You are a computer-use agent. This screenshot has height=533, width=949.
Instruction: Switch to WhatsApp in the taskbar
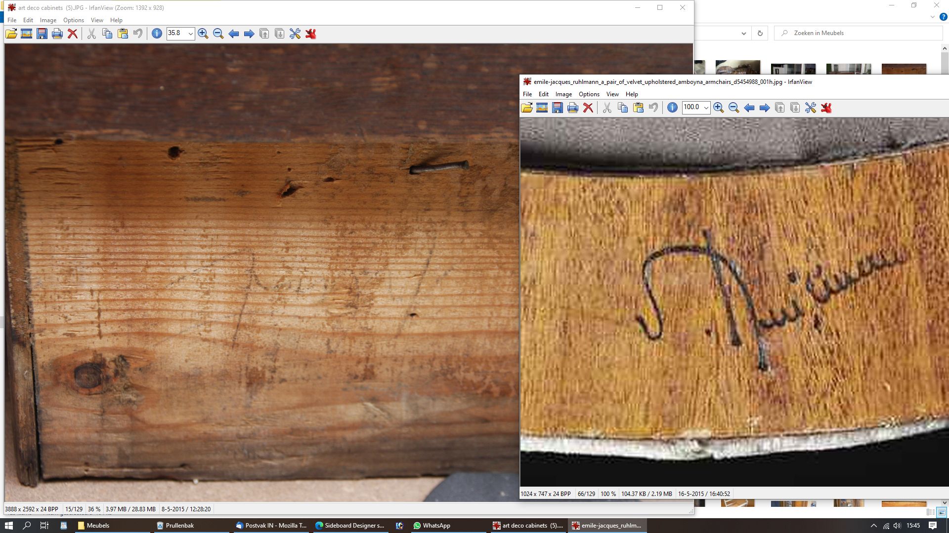pyautogui.click(x=431, y=526)
